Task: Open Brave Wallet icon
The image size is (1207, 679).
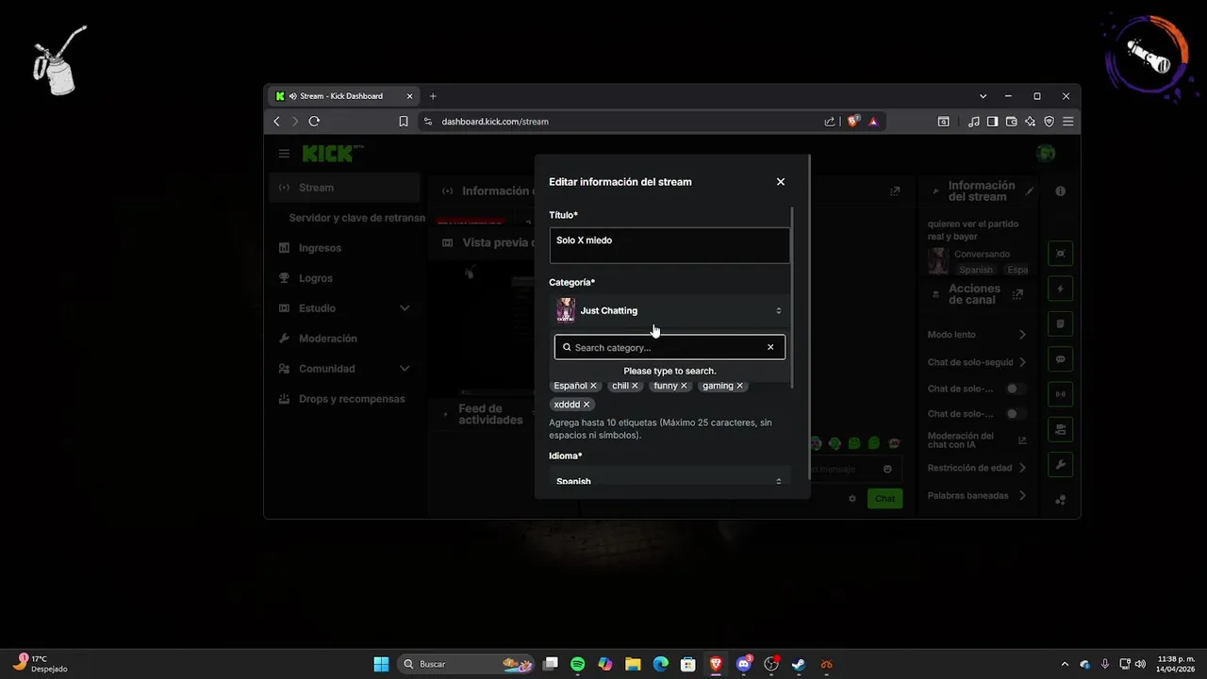Action: tap(1011, 121)
